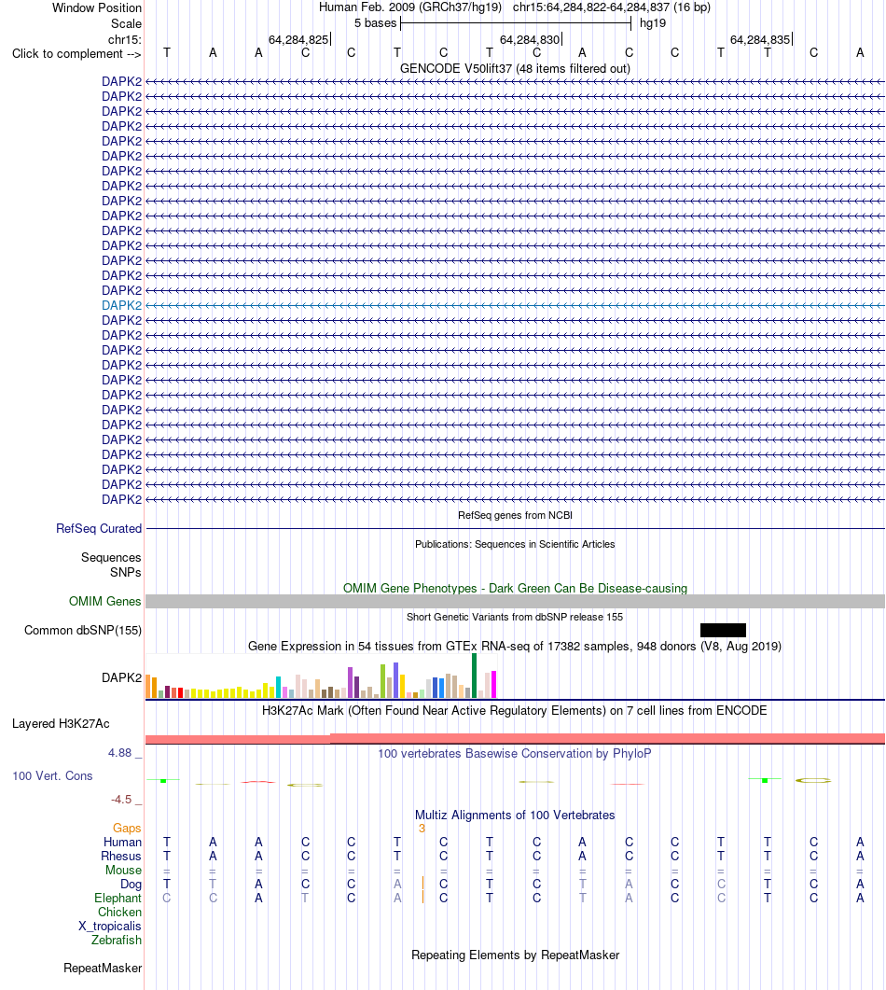Image resolution: width=886 pixels, height=990 pixels.
Task: Click the Sequences label of Publications track
Action: (x=111, y=557)
